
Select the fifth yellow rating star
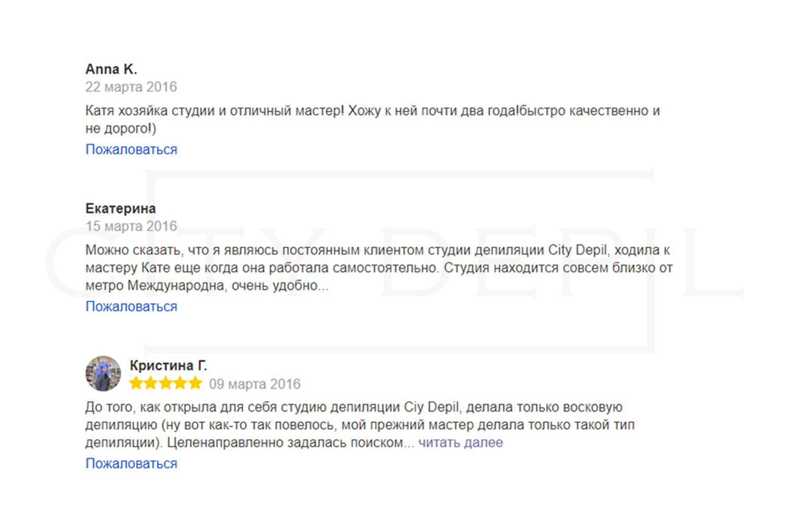click(195, 383)
